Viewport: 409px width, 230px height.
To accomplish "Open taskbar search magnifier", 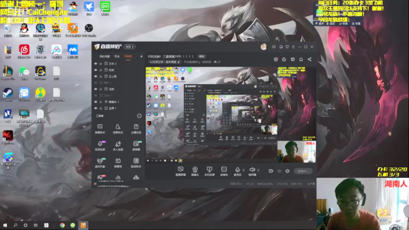I will (x=15, y=225).
